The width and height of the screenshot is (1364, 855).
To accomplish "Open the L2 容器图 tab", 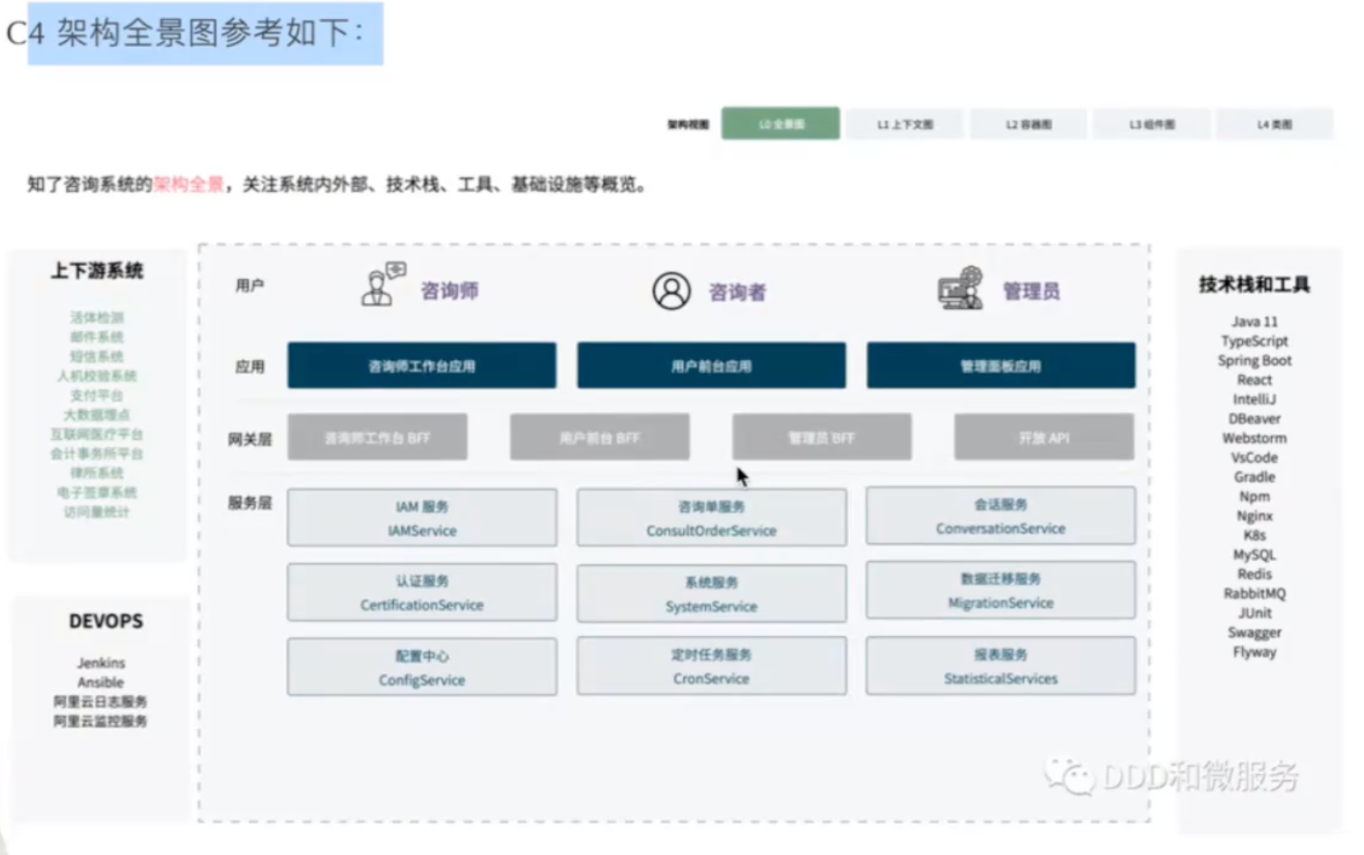I will (1028, 124).
